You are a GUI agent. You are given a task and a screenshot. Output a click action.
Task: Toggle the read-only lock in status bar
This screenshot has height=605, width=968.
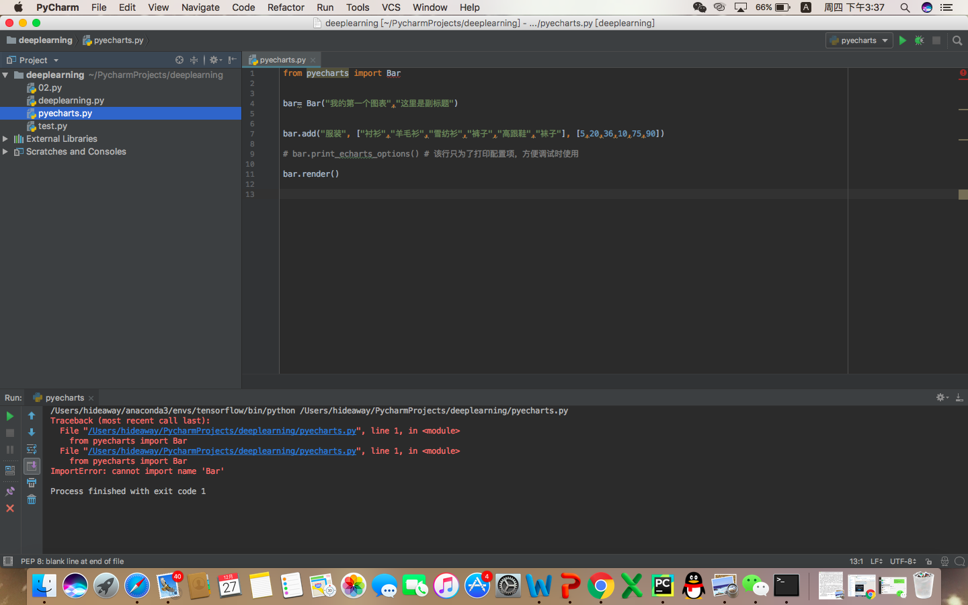pyautogui.click(x=930, y=561)
